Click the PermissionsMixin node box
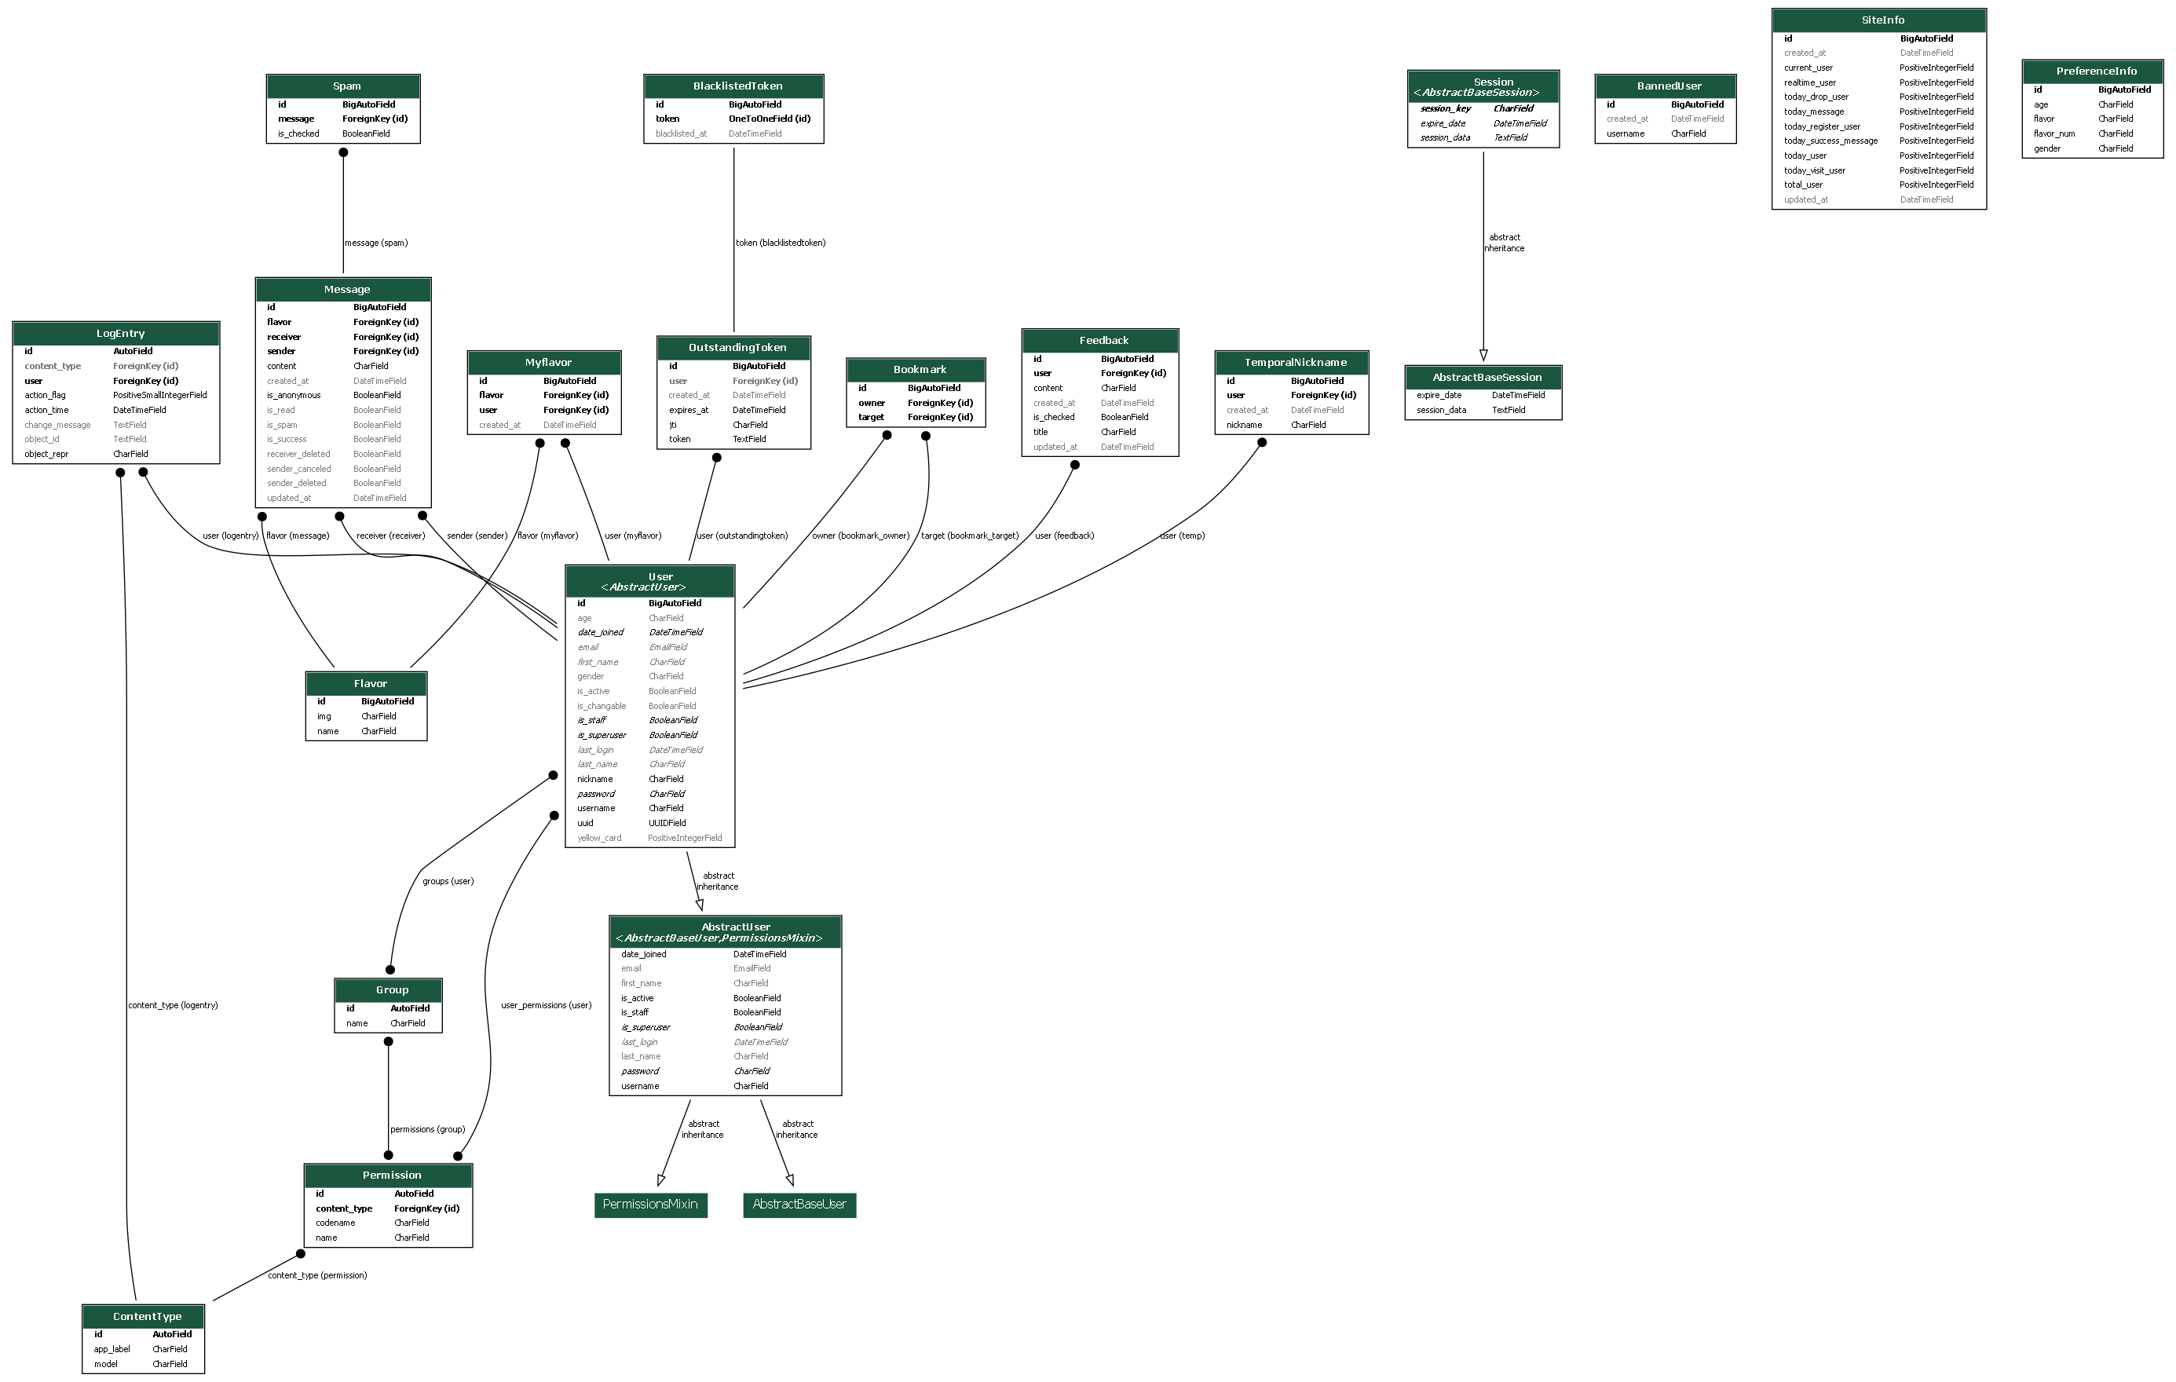The image size is (2176, 1382). pyautogui.click(x=651, y=1205)
